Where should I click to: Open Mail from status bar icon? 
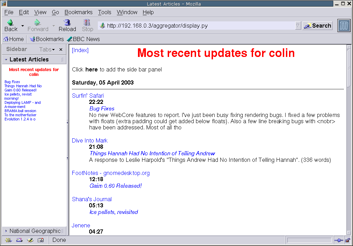19,240
